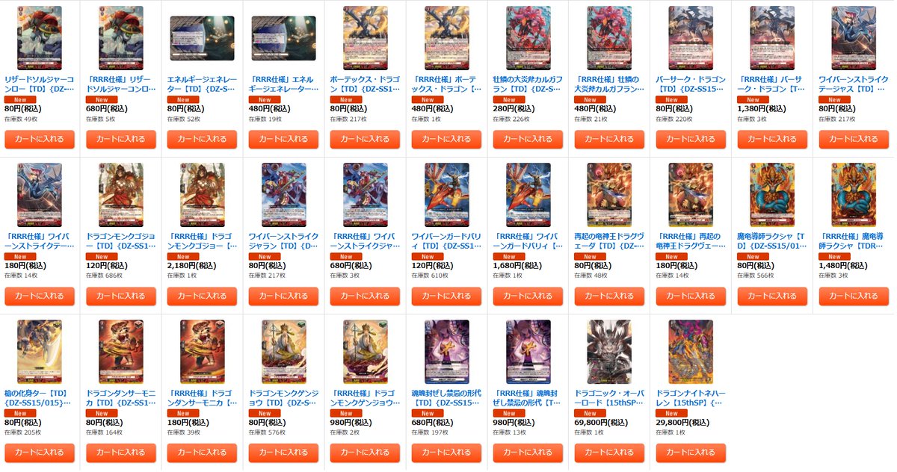897x472 pixels.
Task: Add 69,800円 ドラゴニック・オーバーロード to cart
Action: [x=610, y=453]
